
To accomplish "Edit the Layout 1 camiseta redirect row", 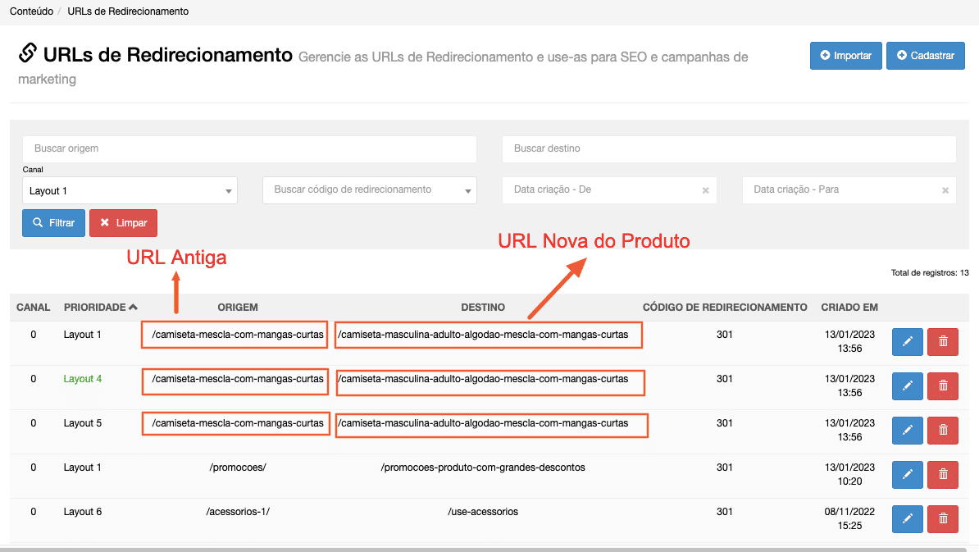I will pyautogui.click(x=907, y=341).
